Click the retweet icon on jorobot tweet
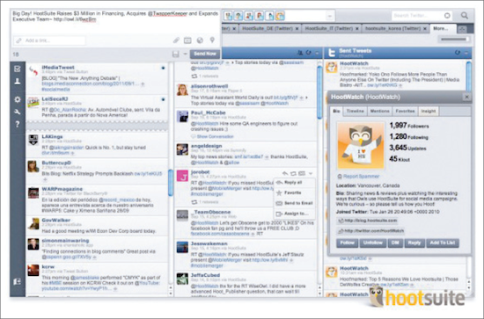Viewport: 484px width, 319px height. (293, 173)
